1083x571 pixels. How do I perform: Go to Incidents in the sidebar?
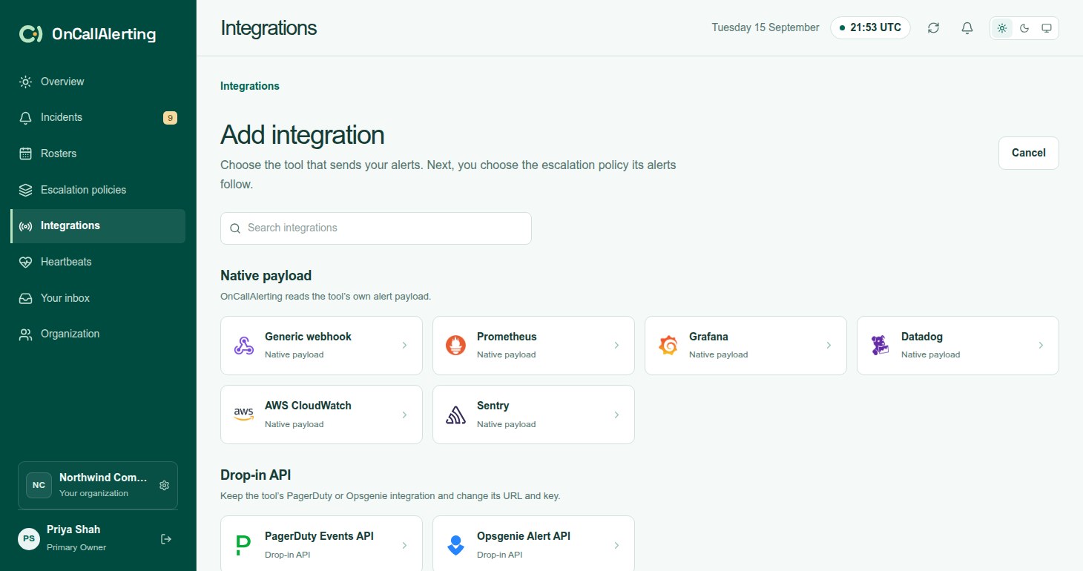(98, 117)
